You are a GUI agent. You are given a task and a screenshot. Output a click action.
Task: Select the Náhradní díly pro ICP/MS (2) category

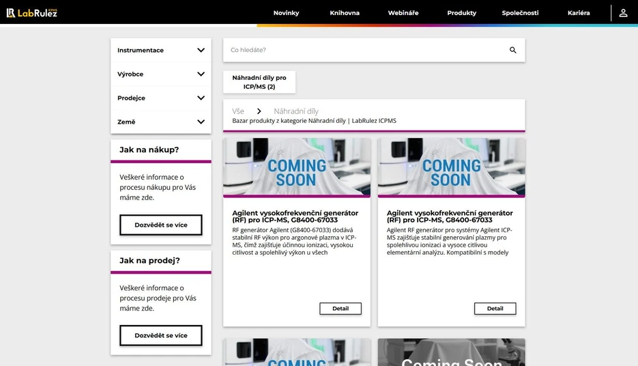(259, 83)
